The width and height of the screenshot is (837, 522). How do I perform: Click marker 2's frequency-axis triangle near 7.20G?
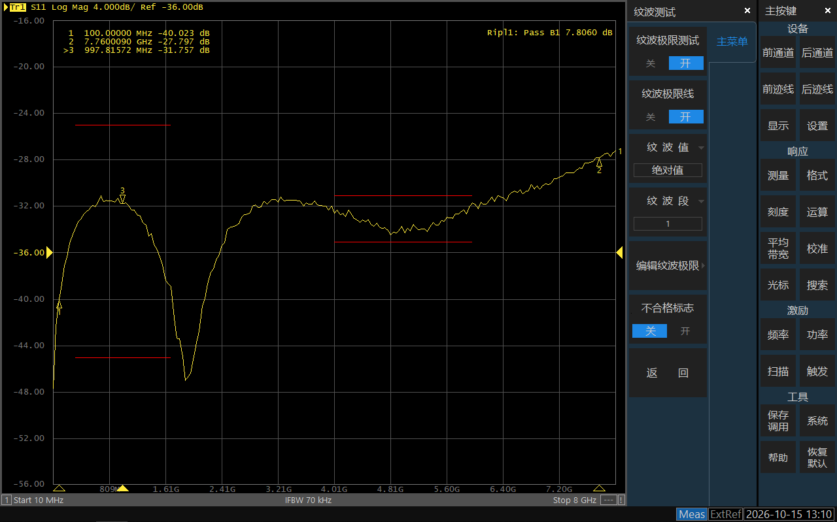(599, 488)
